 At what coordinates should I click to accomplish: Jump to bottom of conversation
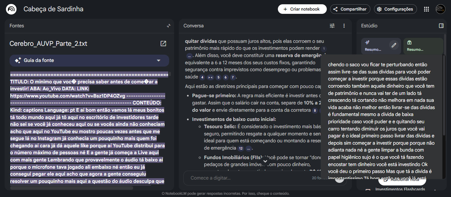pyautogui.click(x=265, y=161)
